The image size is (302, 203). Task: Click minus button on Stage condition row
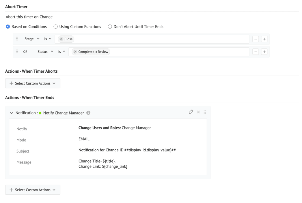[256, 39]
